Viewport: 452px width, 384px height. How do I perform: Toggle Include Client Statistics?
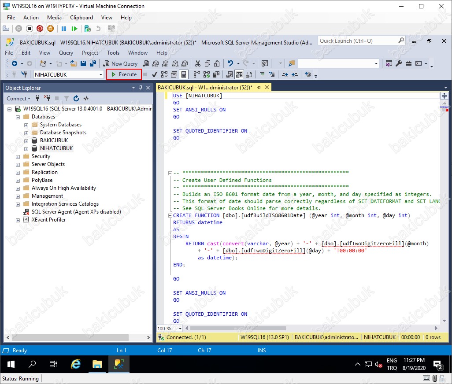216,74
